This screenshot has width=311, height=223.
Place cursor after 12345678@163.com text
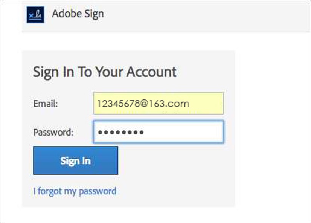(191, 104)
